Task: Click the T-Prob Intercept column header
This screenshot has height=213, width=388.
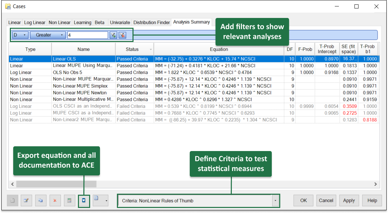Action: point(327,49)
